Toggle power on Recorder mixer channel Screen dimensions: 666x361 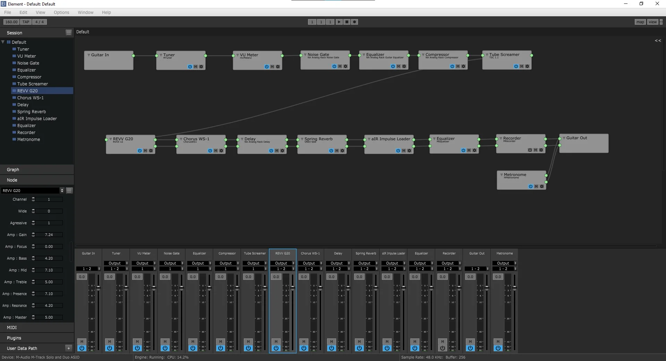click(443, 348)
